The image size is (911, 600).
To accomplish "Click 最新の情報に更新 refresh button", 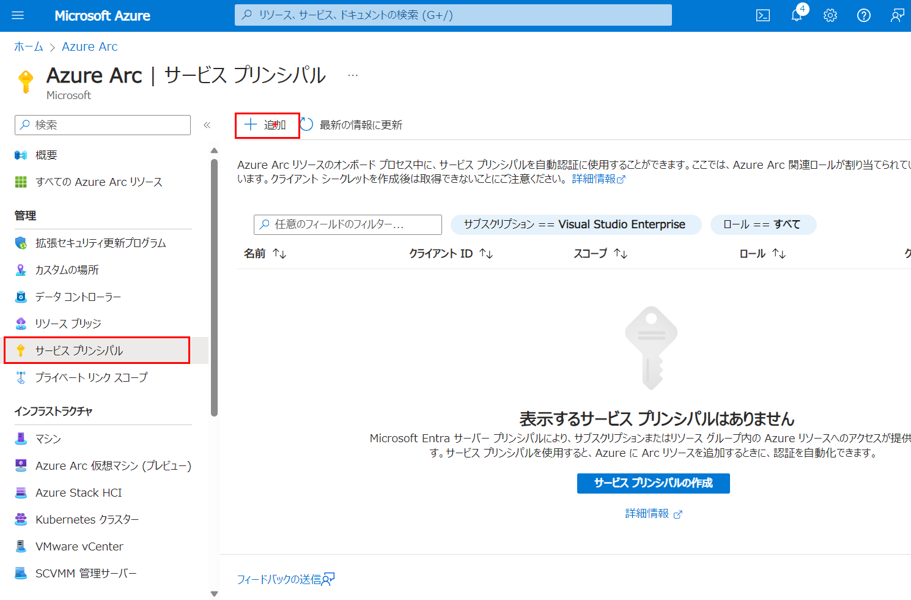I will coord(352,125).
